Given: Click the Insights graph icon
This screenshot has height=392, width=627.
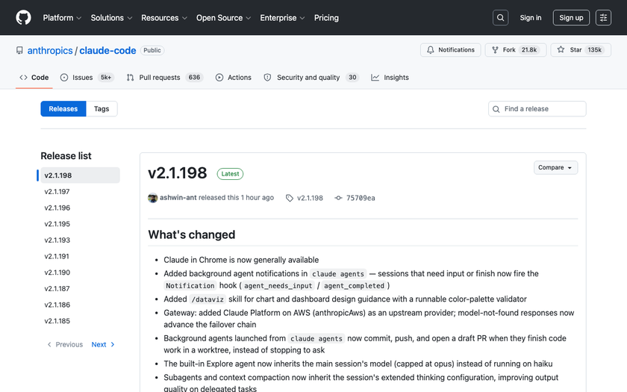Looking at the screenshot, I should [x=375, y=78].
